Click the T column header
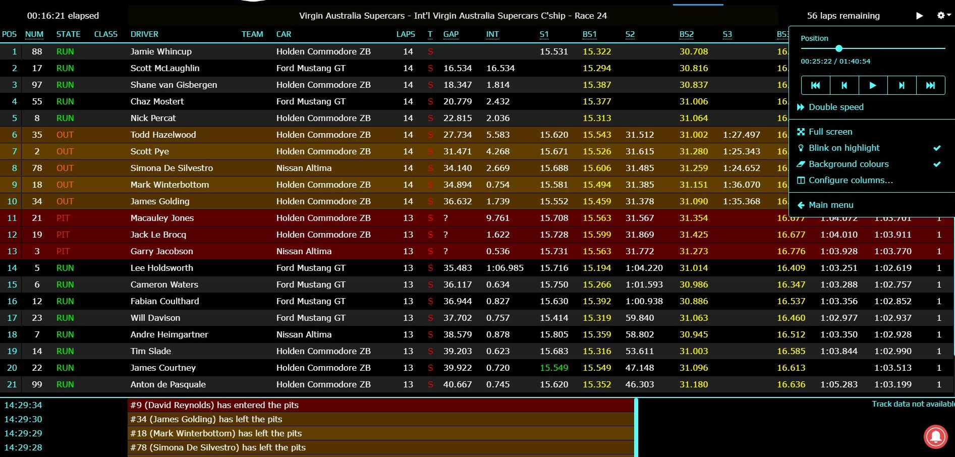Screen dimensions: 955x457 (x=430, y=34)
